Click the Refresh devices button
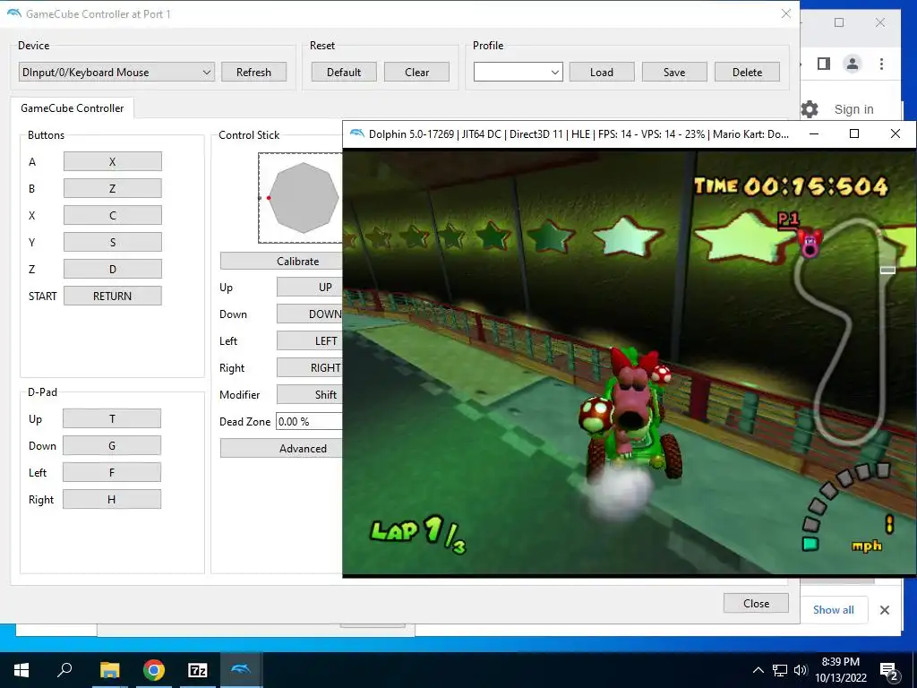 (253, 72)
